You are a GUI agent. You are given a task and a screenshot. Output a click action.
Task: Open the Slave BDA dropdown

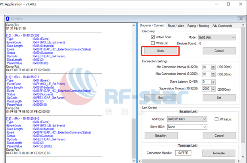187,127
